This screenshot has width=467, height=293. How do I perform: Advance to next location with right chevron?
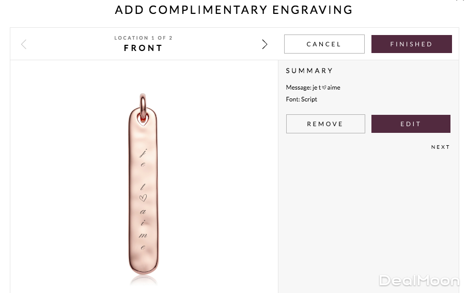tap(264, 44)
